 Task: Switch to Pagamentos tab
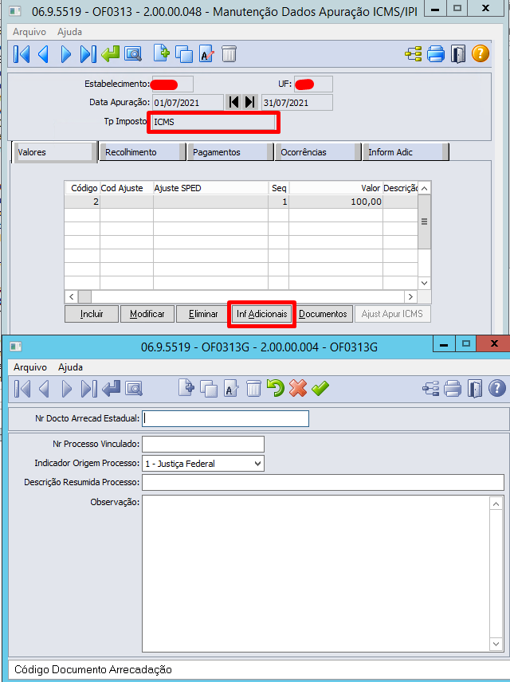point(229,152)
